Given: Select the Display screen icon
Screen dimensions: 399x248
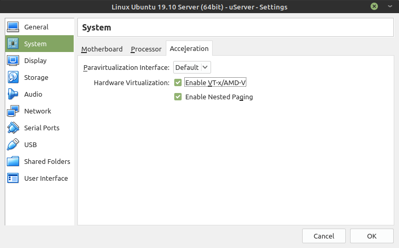Looking at the screenshot, I should 13,61.
